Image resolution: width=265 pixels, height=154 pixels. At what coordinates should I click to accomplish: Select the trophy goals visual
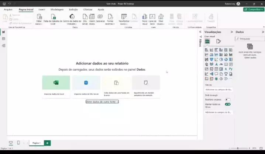226,74
